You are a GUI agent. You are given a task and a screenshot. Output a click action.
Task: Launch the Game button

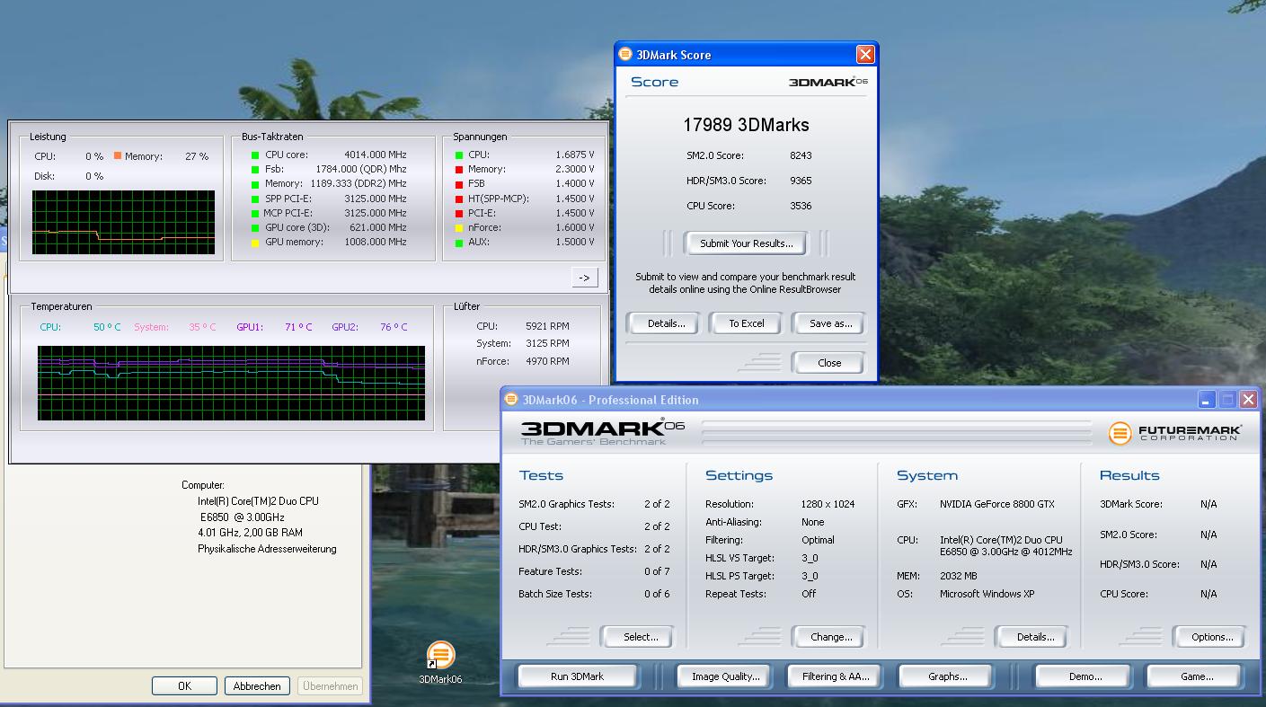pyautogui.click(x=1196, y=676)
